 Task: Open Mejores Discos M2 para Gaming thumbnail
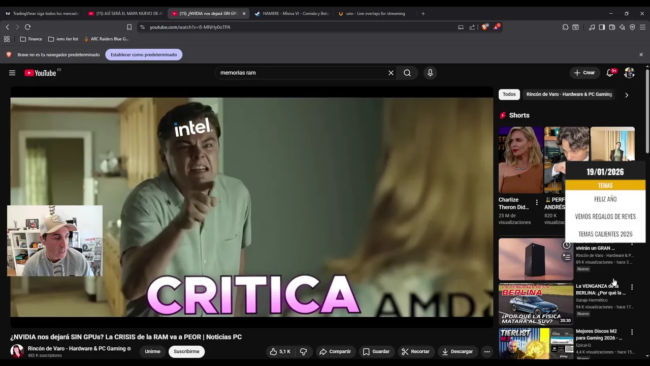point(536,344)
